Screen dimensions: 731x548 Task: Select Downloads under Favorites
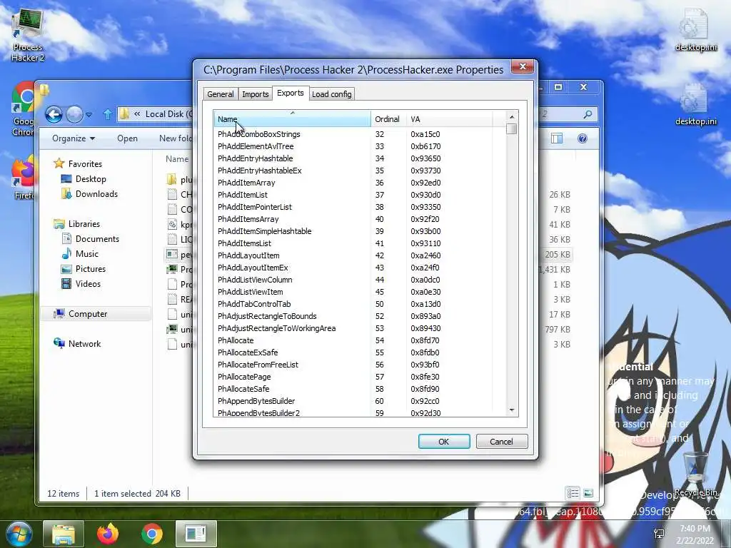(x=96, y=194)
